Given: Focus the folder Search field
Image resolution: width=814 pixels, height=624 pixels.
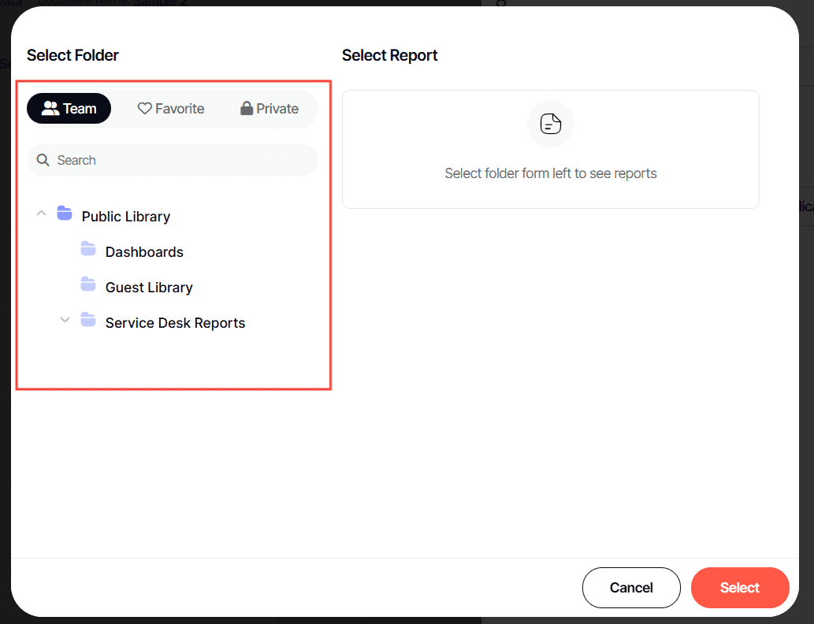Looking at the screenshot, I should click(x=181, y=160).
